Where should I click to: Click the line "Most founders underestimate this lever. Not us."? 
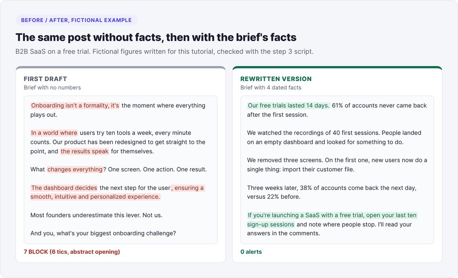(x=96, y=215)
